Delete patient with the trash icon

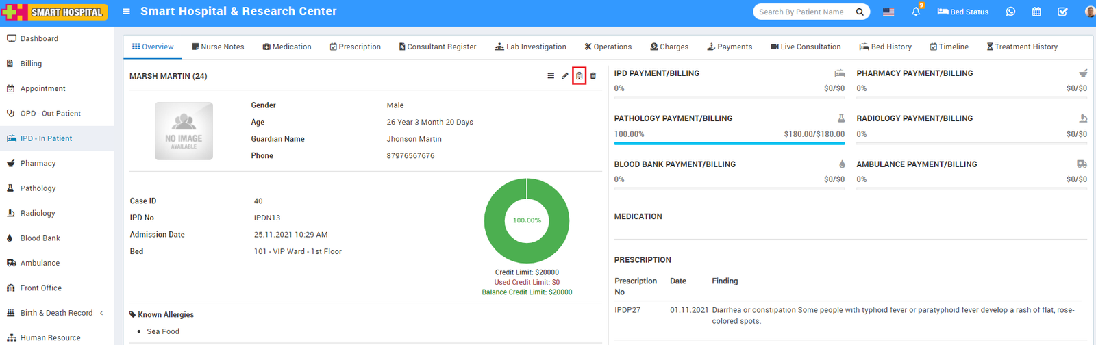pos(593,76)
